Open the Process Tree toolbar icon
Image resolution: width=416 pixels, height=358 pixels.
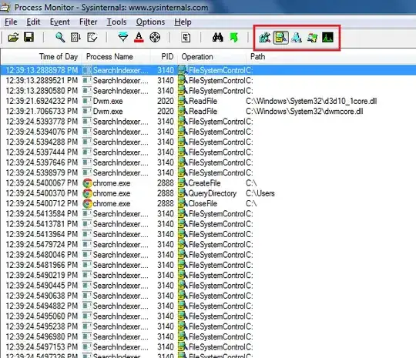(x=186, y=38)
